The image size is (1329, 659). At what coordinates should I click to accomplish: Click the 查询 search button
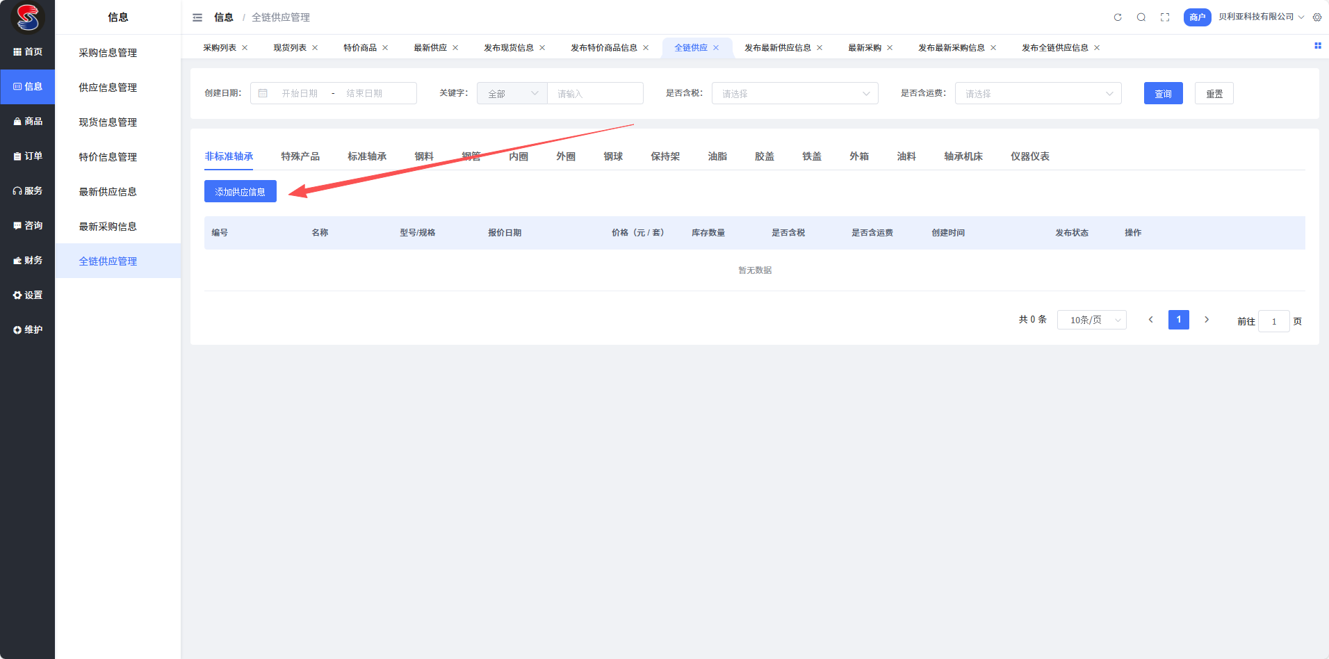tap(1163, 94)
